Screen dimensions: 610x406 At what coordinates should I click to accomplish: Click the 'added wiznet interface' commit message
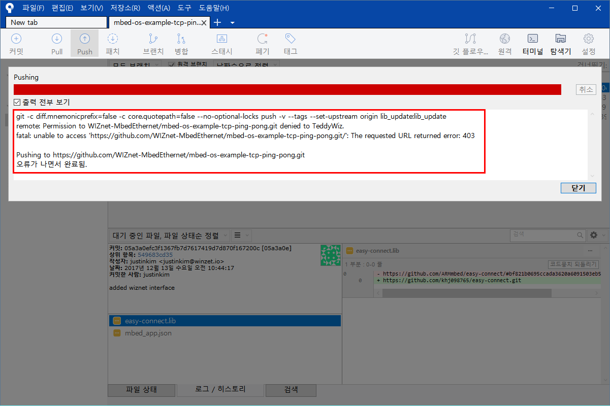coord(142,288)
